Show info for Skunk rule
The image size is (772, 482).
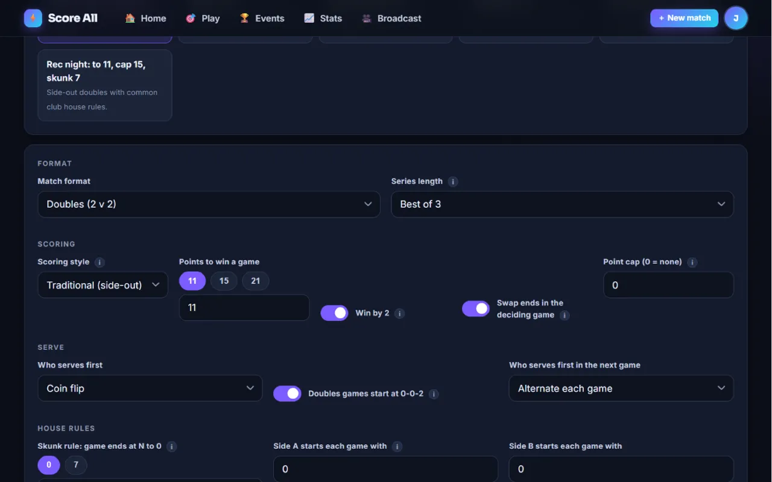pos(172,446)
